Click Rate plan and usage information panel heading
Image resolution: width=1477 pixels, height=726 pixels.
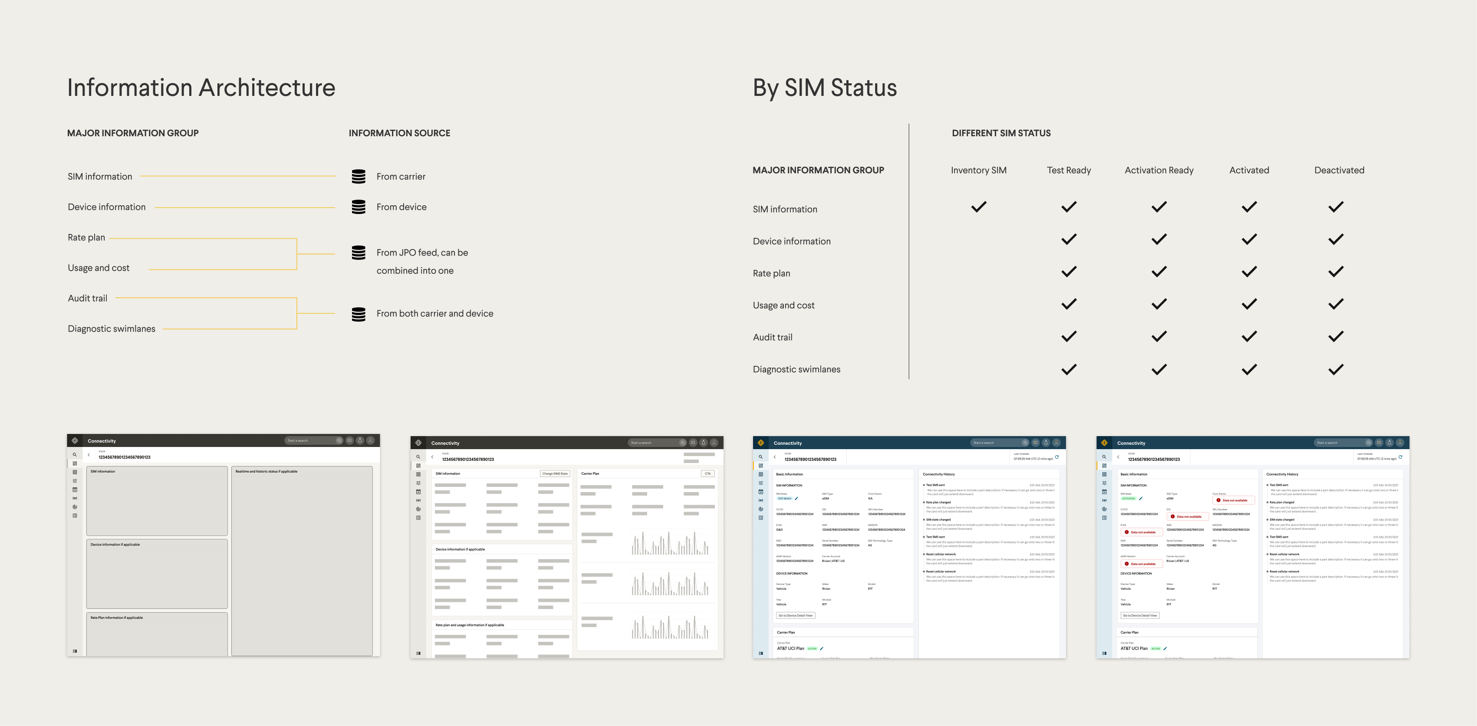coord(470,625)
